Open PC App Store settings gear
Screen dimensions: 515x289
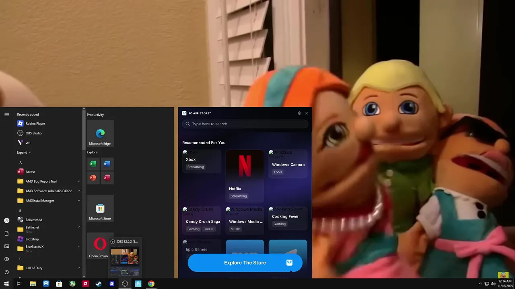tap(299, 113)
